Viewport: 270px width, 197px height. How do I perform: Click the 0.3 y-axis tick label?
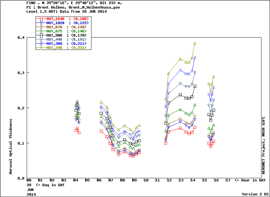point(21,73)
